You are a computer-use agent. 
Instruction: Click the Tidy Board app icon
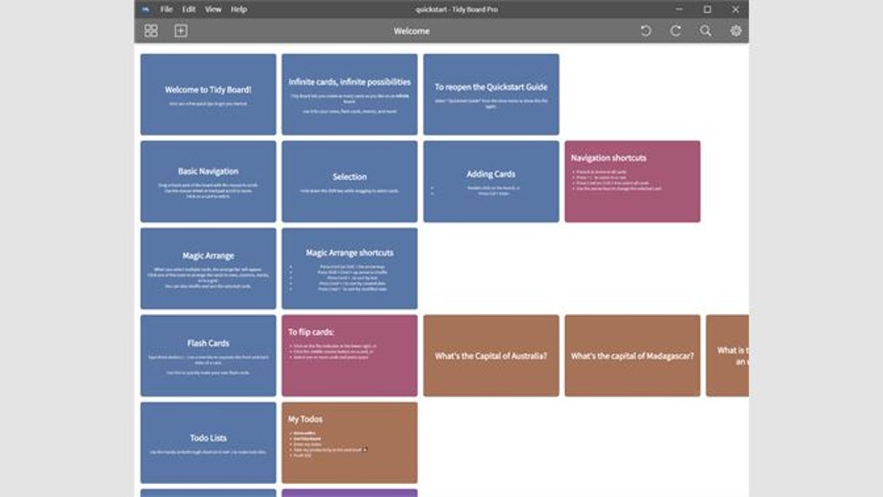[x=145, y=9]
